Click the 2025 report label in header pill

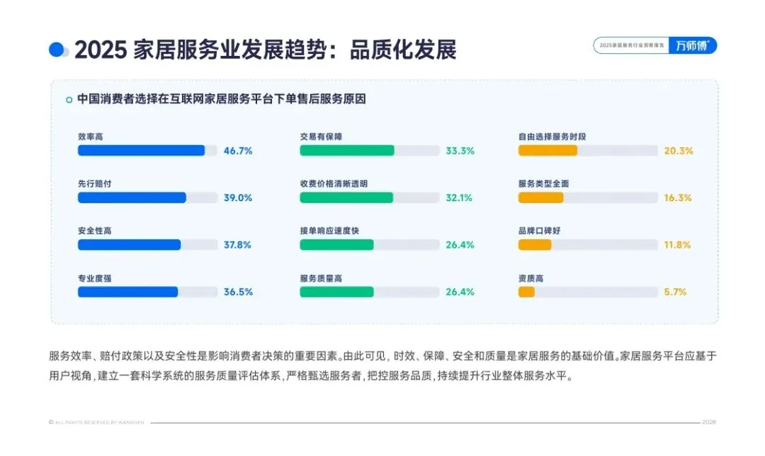click(632, 45)
